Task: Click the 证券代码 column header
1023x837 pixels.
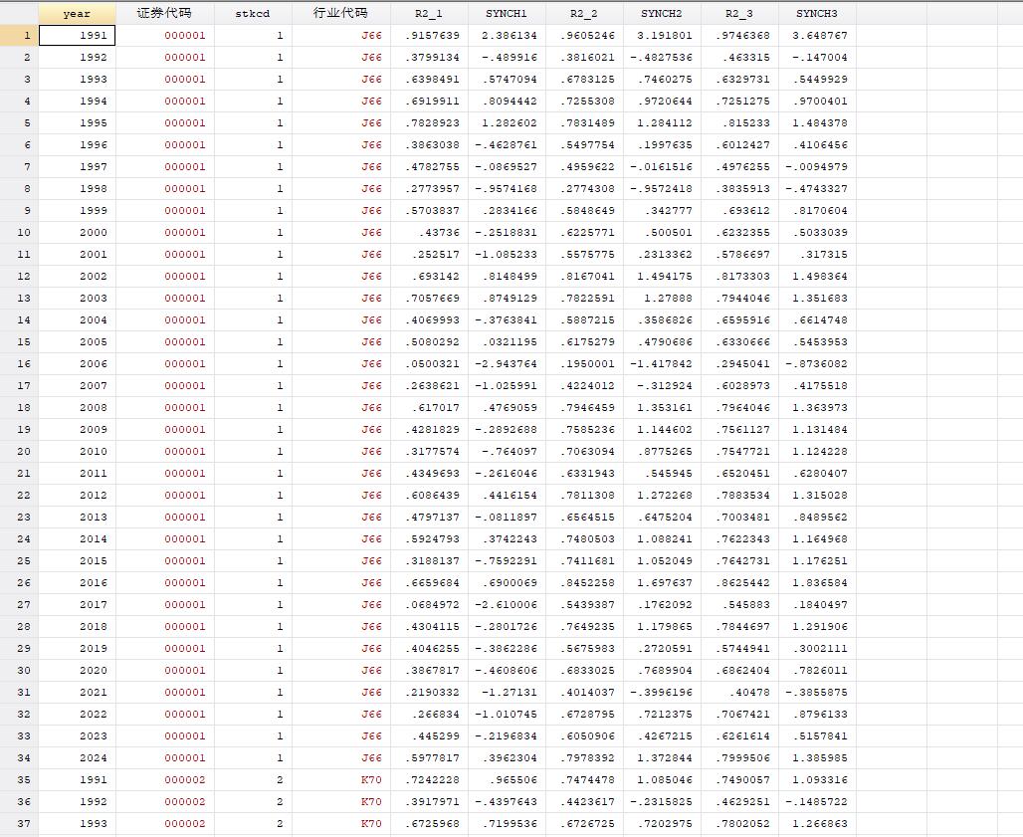Action: (164, 13)
